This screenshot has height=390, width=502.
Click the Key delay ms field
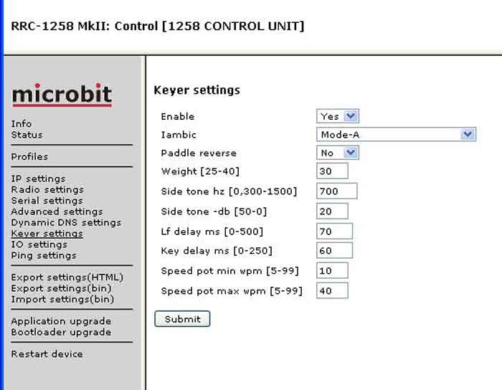point(334,250)
